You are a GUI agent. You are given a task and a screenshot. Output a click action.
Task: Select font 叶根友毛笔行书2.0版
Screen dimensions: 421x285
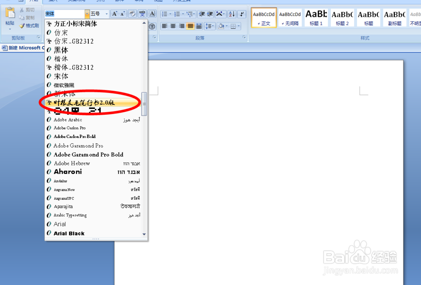pos(93,103)
